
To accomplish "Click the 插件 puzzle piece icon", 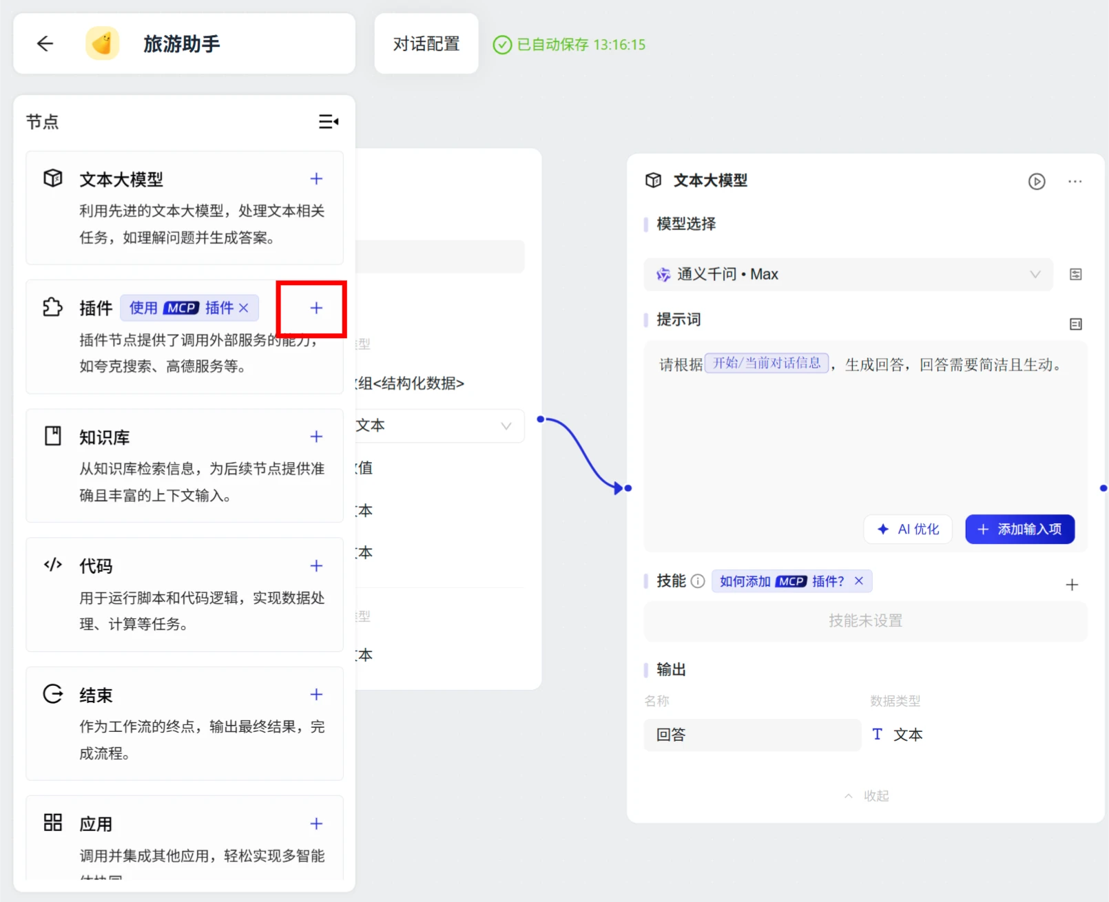I will coord(53,307).
